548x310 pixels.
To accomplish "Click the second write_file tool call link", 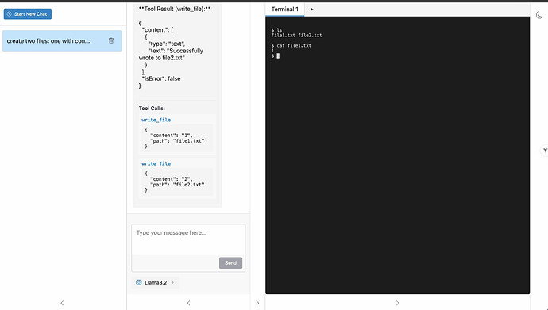I will [156, 163].
